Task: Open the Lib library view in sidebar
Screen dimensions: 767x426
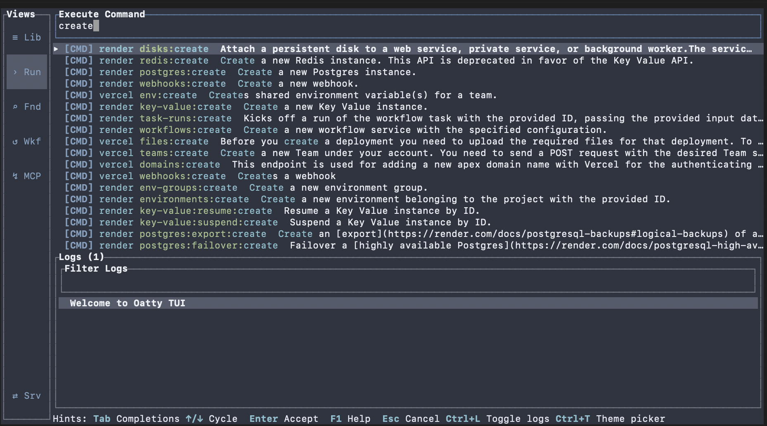Action: click(27, 37)
